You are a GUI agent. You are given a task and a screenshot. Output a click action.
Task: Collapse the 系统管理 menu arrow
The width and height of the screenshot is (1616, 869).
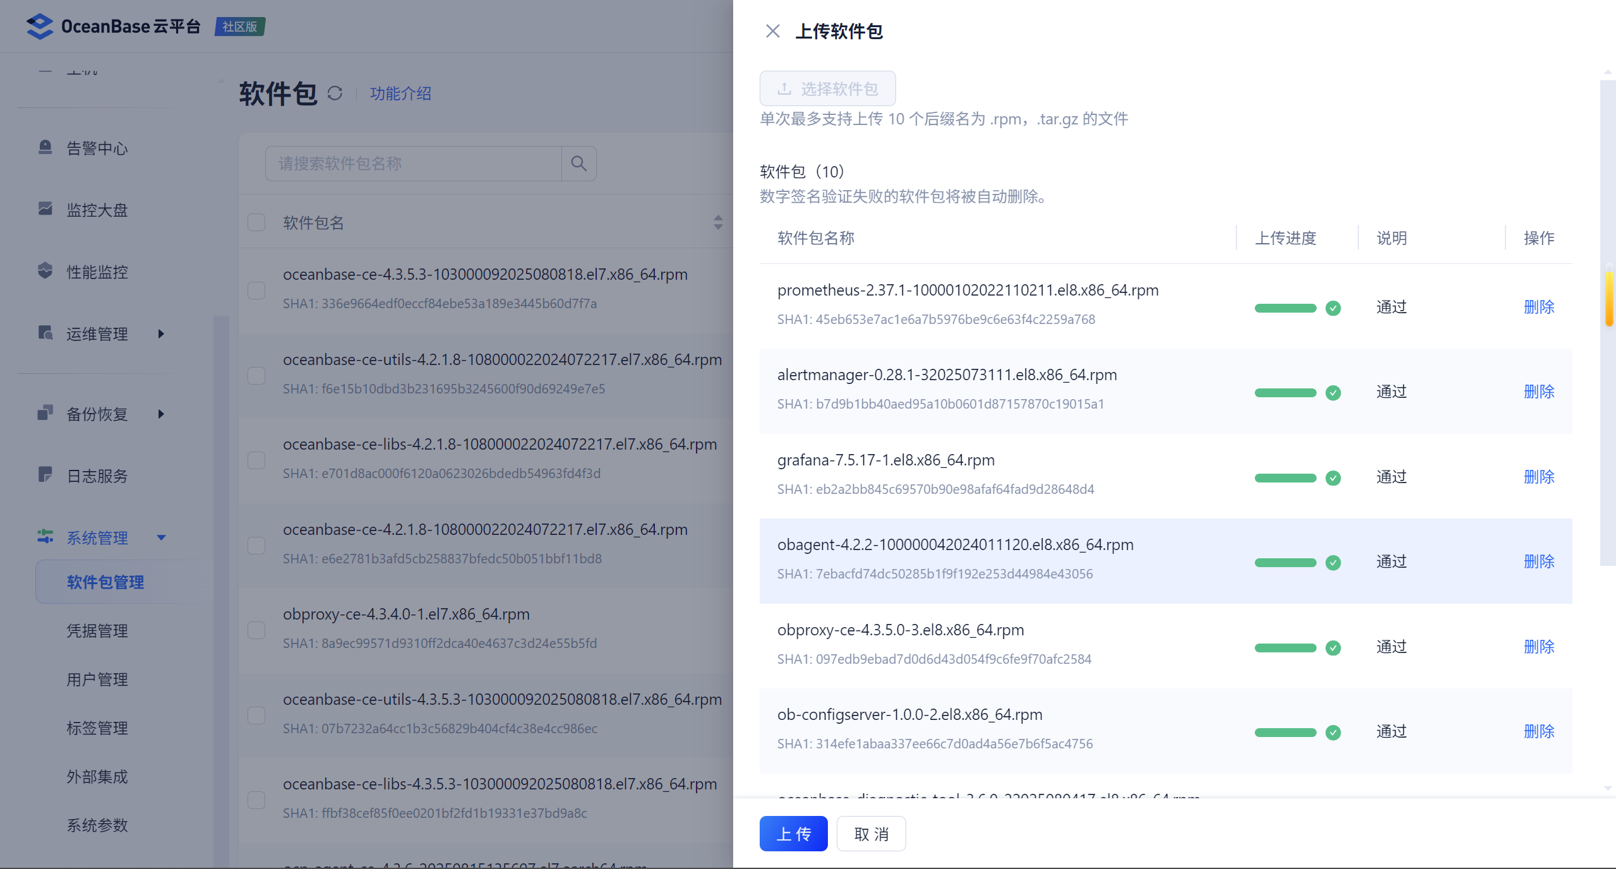pos(161,537)
